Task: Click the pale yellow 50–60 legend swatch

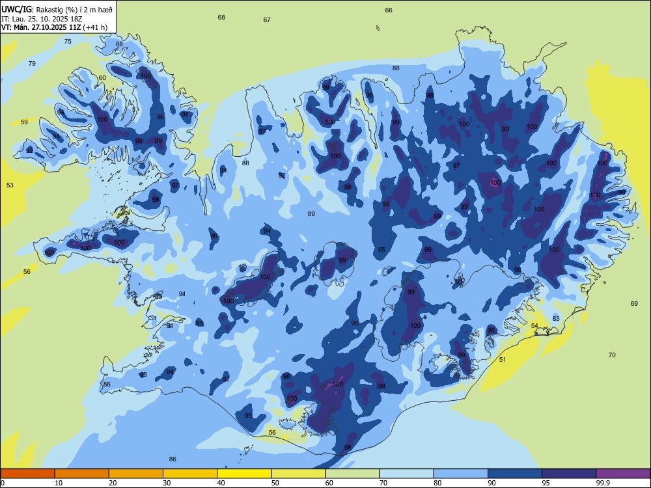Action: click(x=298, y=474)
